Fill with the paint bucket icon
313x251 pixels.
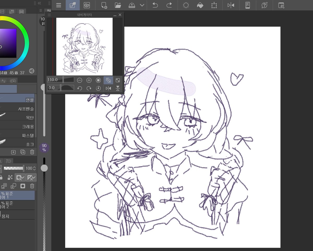point(200,5)
